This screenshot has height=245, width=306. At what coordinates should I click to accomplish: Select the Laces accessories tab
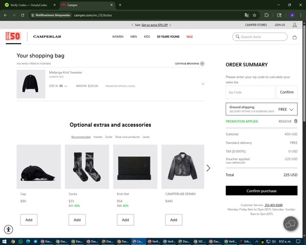pos(146,137)
